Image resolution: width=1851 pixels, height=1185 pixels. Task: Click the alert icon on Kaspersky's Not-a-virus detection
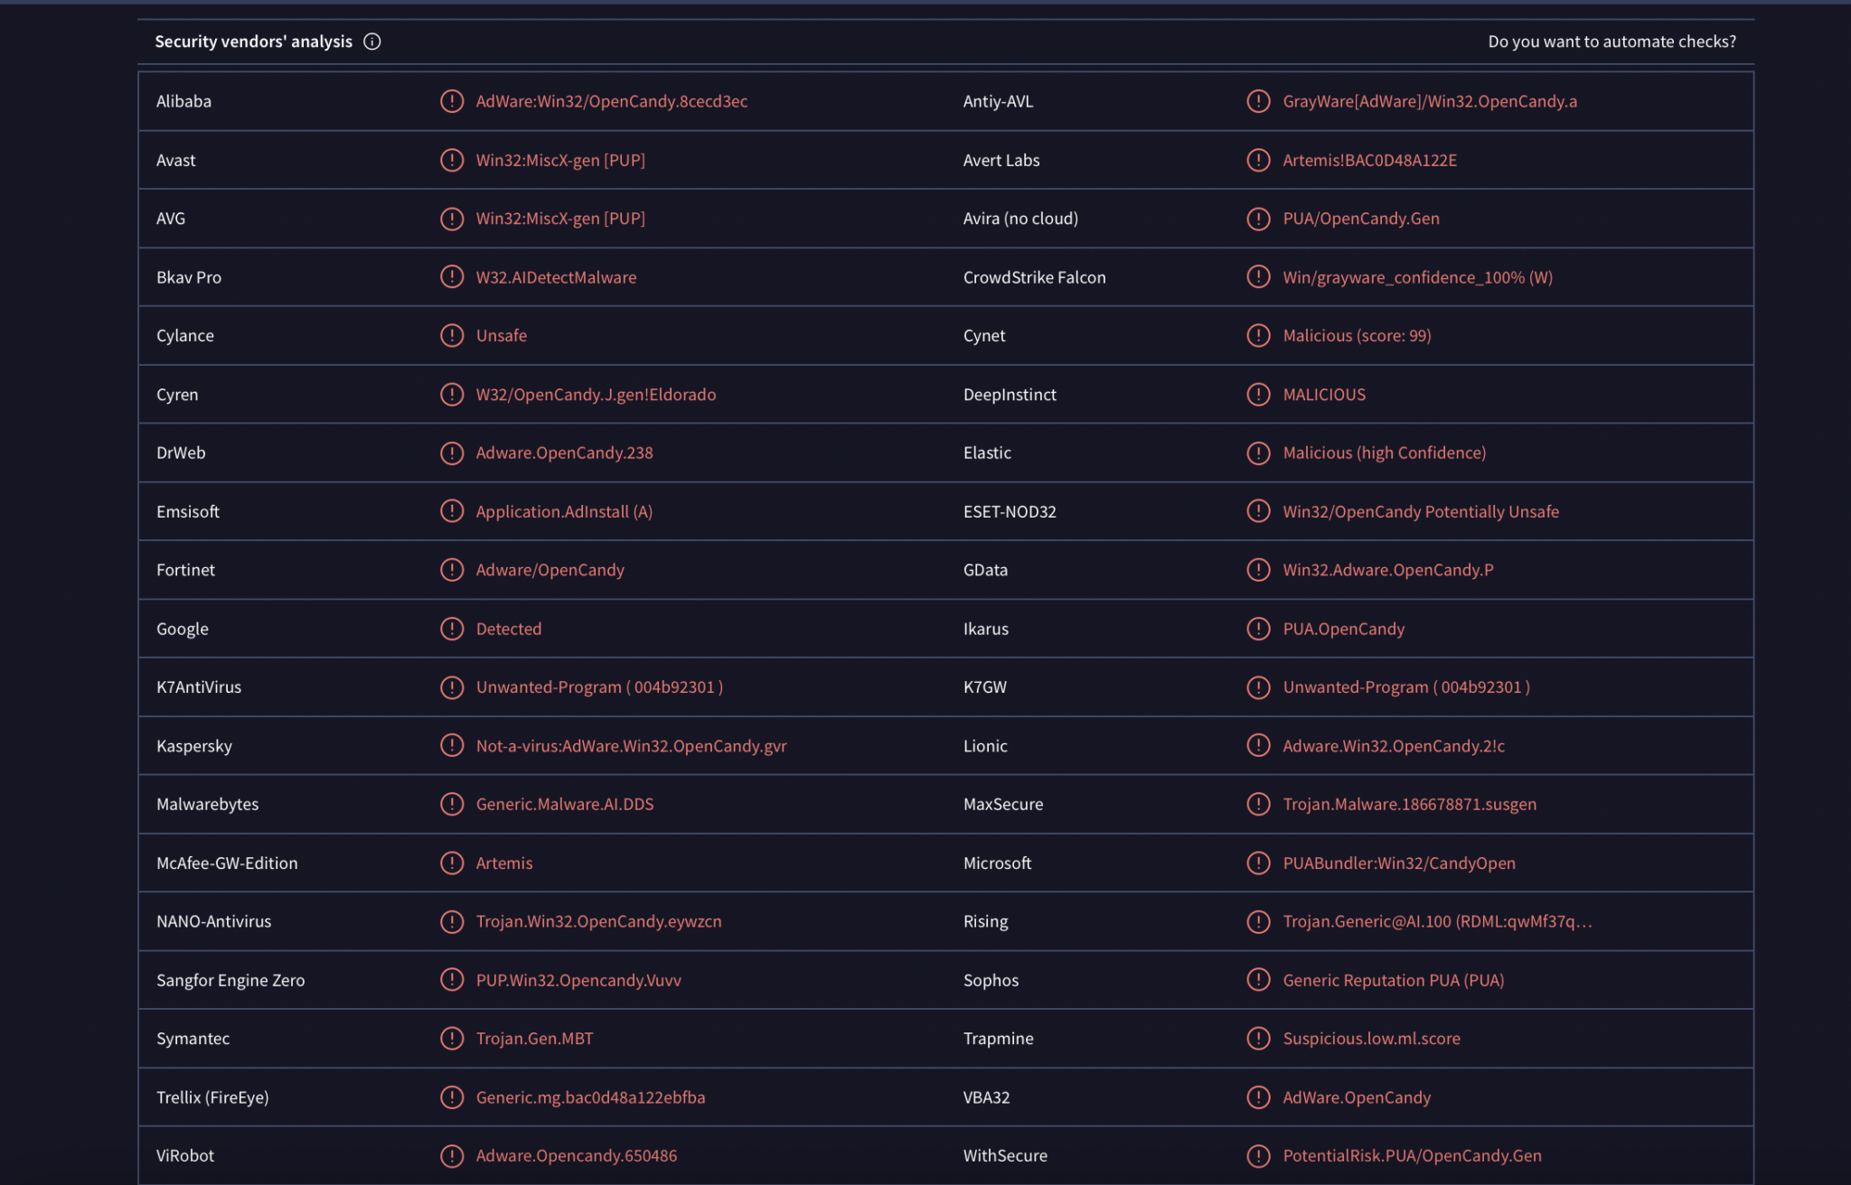coord(452,745)
